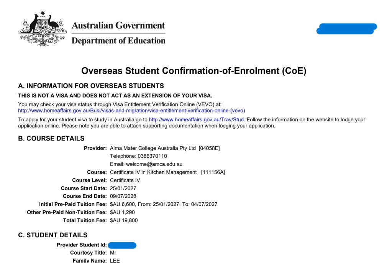
Task: Click the email welcome@amca.edu.au
Action: coord(154,164)
